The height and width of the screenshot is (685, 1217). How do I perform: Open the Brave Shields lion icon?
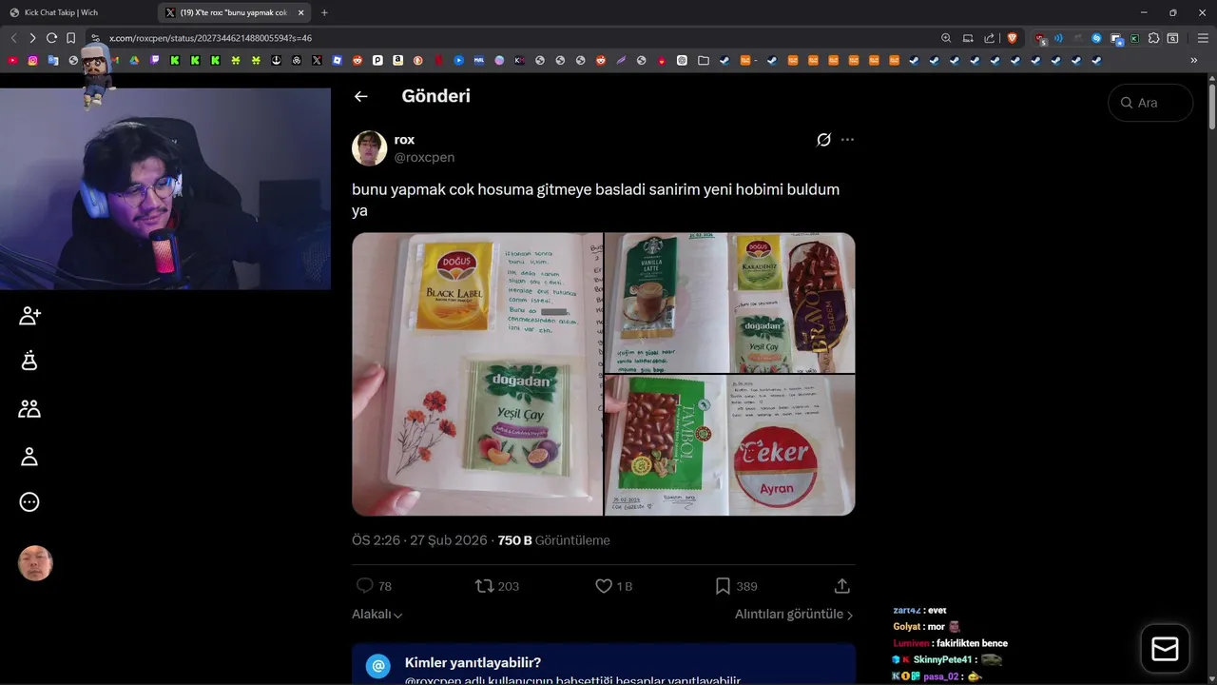pos(1012,38)
